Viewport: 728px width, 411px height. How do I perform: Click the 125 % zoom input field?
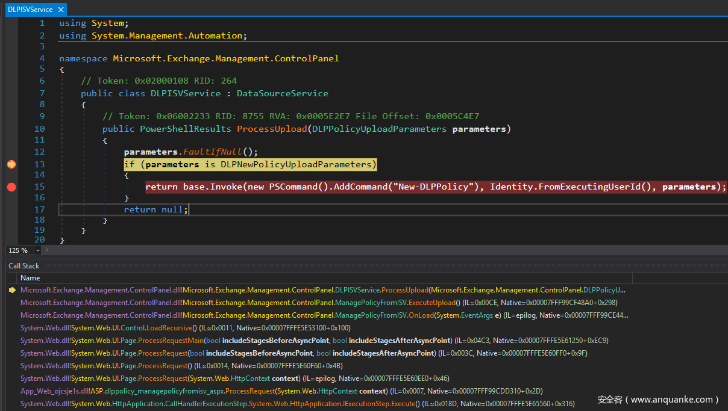click(18, 250)
